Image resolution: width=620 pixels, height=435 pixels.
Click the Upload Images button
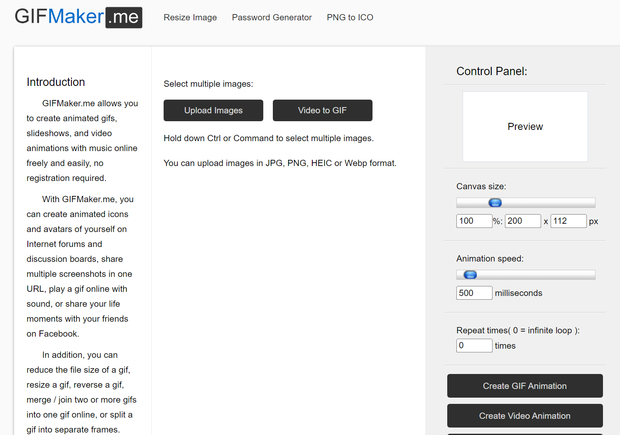coord(213,110)
